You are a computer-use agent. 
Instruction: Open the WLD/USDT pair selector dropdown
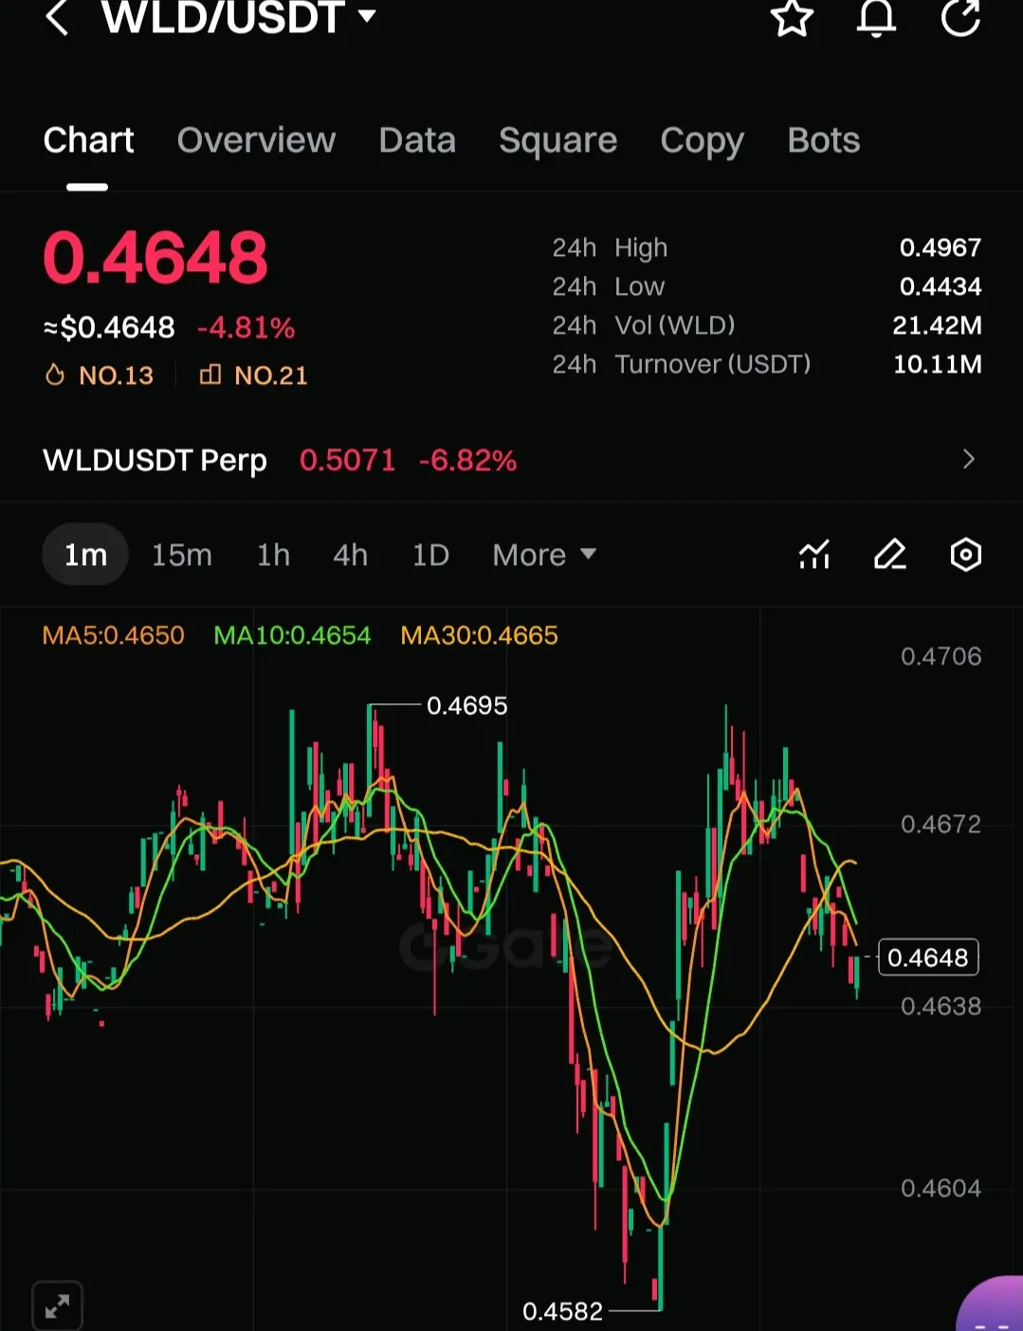[239, 17]
